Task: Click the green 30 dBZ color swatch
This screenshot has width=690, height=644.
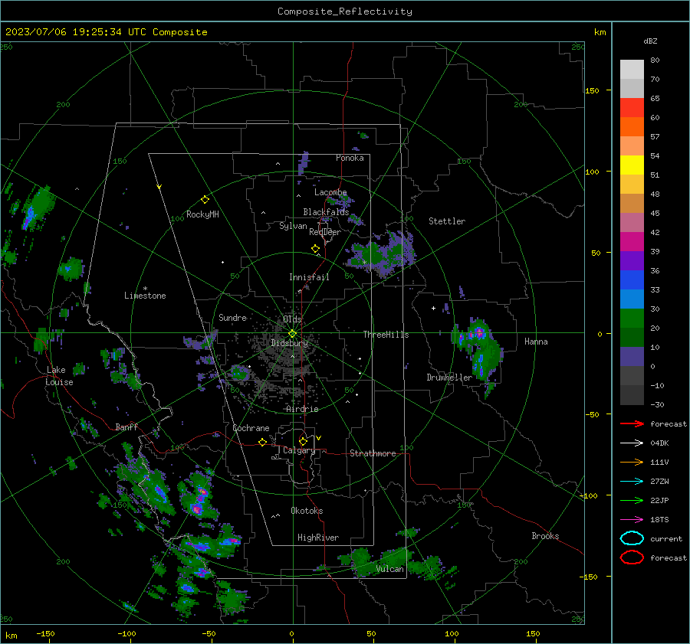Action: tap(632, 319)
